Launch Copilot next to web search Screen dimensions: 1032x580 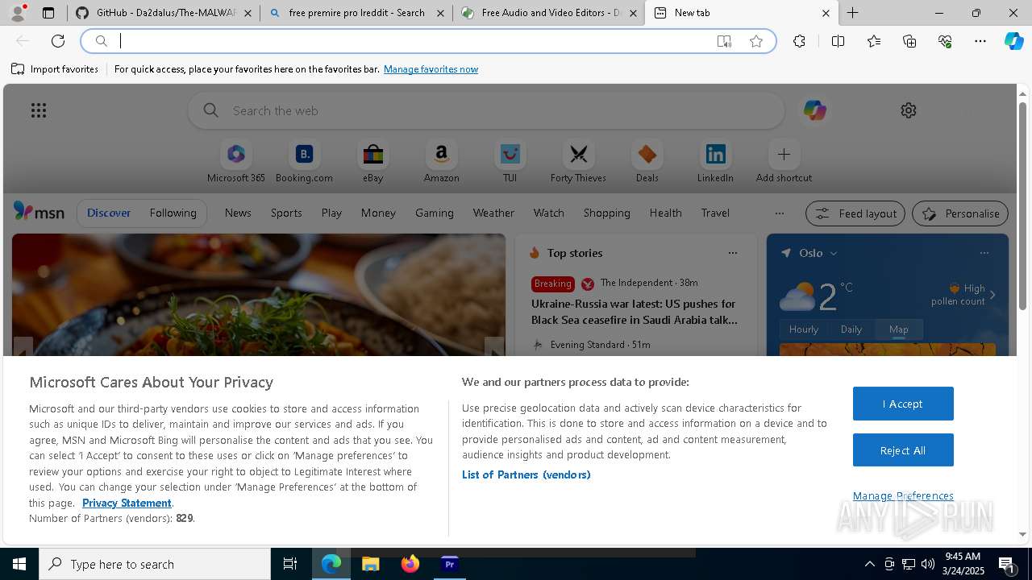pos(814,110)
